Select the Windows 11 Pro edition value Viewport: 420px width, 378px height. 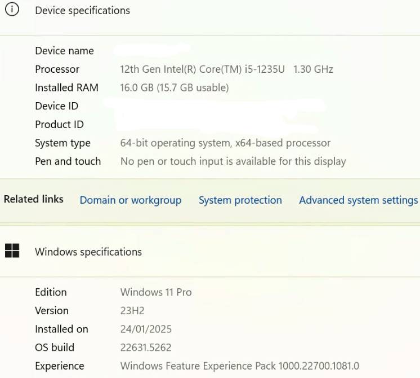coord(156,292)
